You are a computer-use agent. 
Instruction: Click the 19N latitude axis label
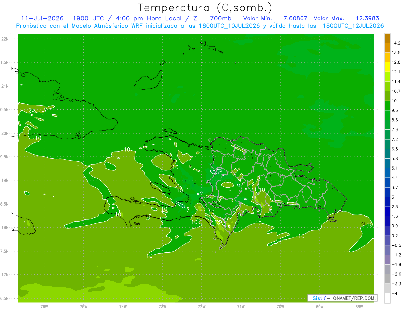pyautogui.click(x=5, y=180)
